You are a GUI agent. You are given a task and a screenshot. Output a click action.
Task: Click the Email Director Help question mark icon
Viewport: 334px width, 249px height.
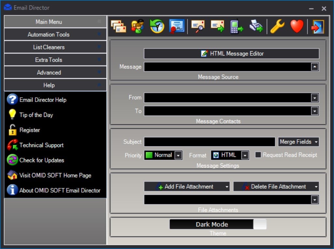pyautogui.click(x=12, y=99)
